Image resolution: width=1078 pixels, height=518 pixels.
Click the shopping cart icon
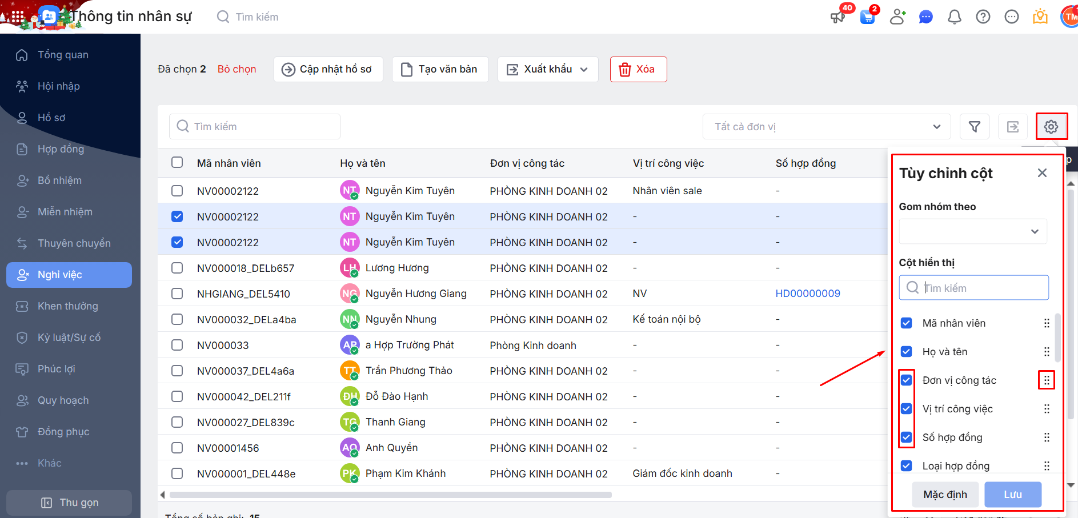(x=867, y=17)
